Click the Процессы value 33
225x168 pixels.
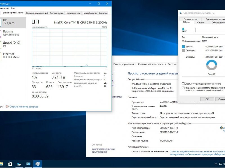pos(34,87)
